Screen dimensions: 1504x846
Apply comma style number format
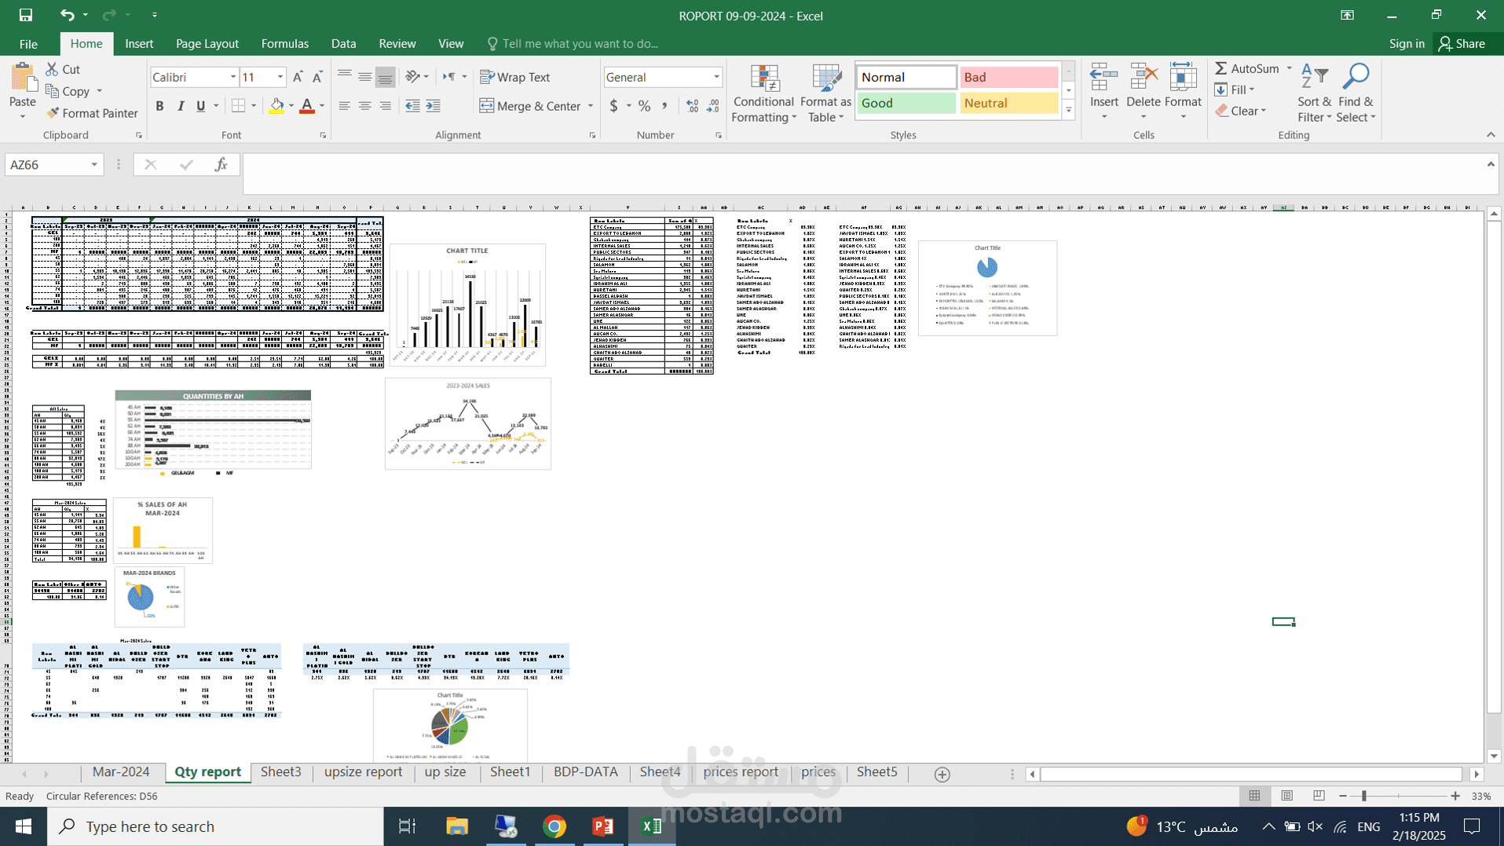(x=664, y=106)
